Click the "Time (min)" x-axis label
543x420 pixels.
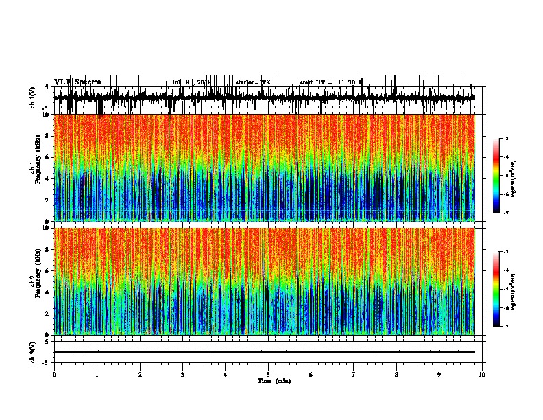pos(274,381)
